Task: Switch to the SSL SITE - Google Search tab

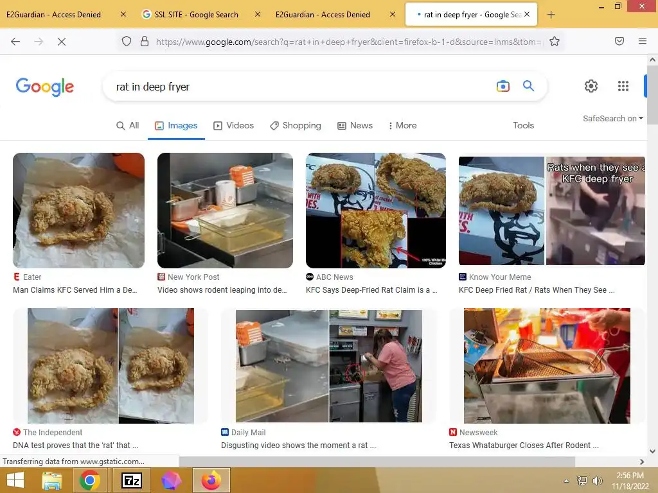Action: [x=197, y=15]
